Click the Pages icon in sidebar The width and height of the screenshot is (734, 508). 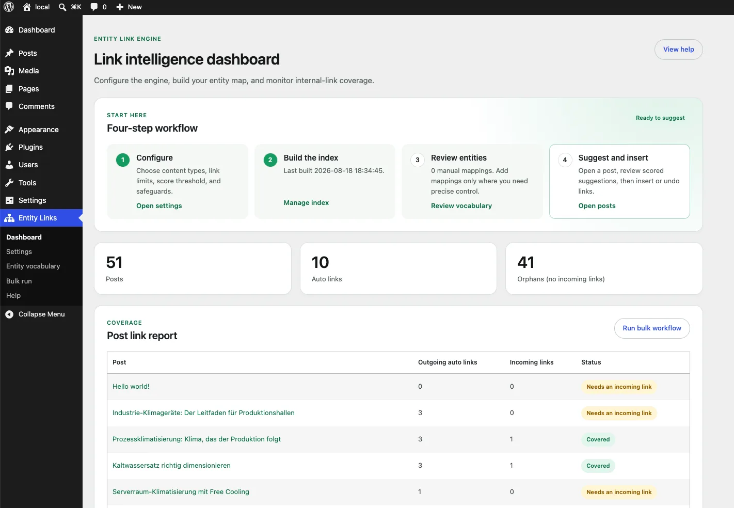pos(9,89)
